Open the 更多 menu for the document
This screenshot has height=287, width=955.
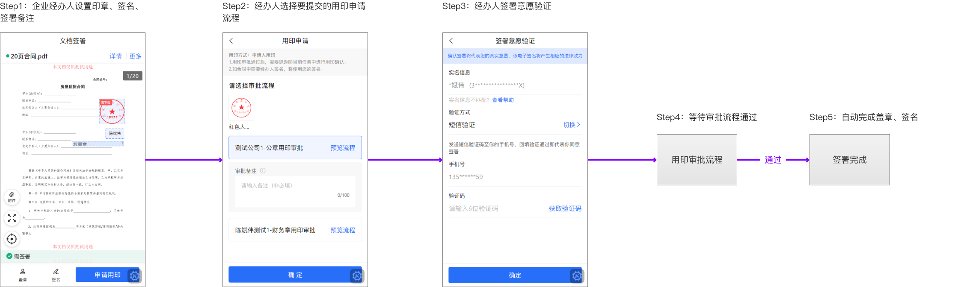click(135, 56)
